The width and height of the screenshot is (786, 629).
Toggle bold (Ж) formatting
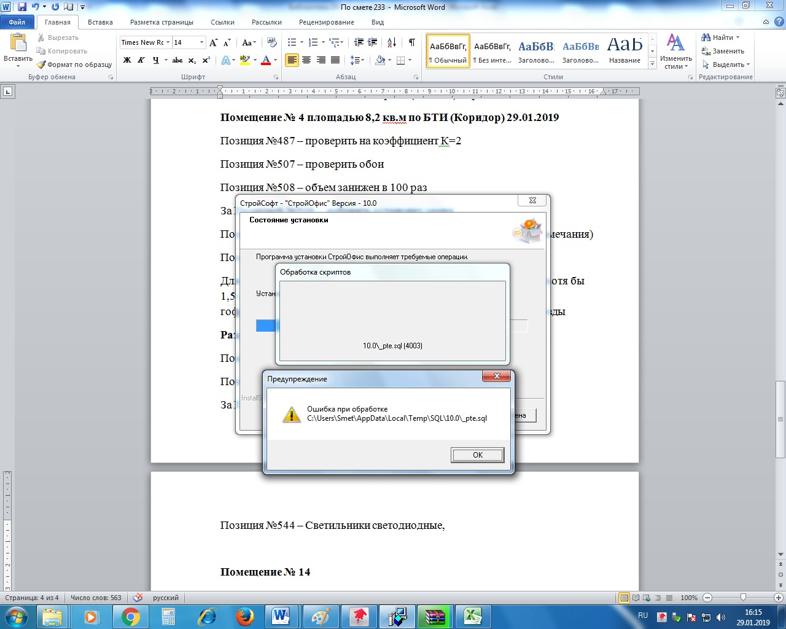[127, 60]
